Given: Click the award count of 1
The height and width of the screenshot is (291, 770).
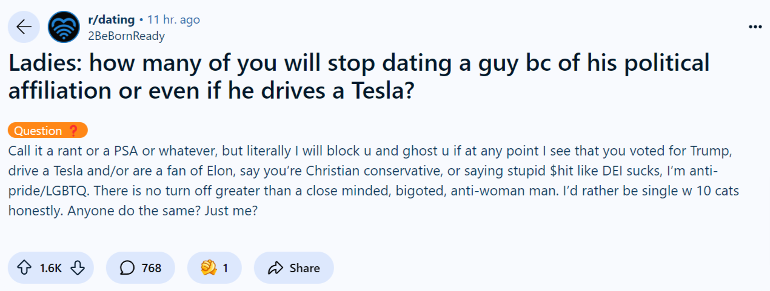Looking at the screenshot, I should point(226,267).
